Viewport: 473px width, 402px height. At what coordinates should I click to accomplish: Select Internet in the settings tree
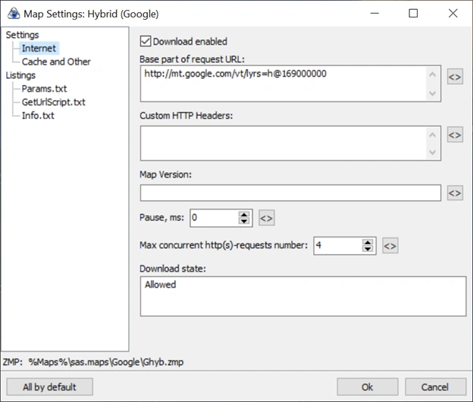tap(39, 49)
